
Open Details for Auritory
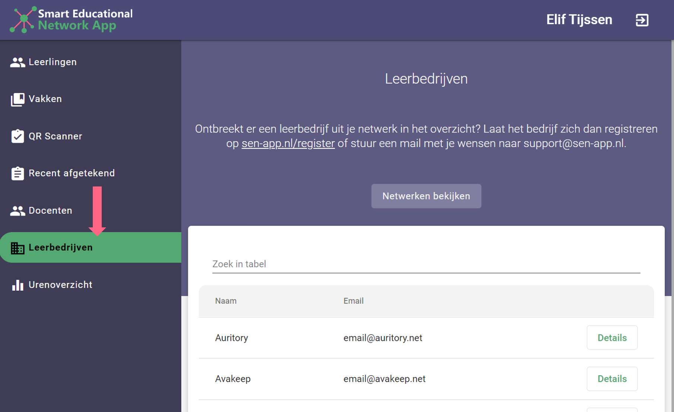coord(612,338)
